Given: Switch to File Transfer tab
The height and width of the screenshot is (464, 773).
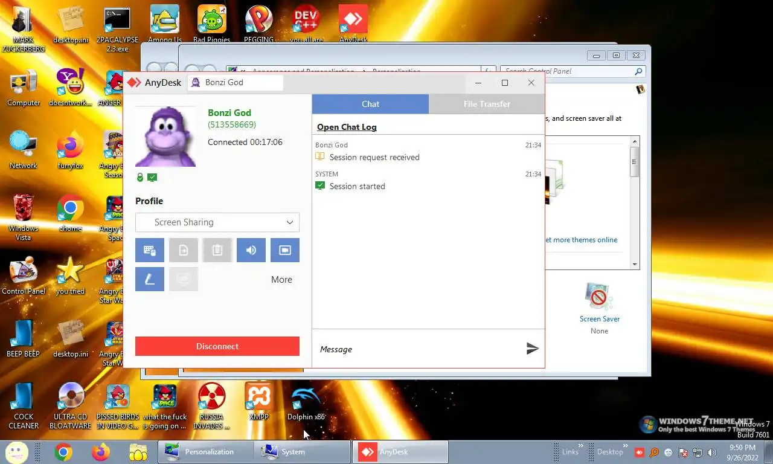Looking at the screenshot, I should (487, 104).
